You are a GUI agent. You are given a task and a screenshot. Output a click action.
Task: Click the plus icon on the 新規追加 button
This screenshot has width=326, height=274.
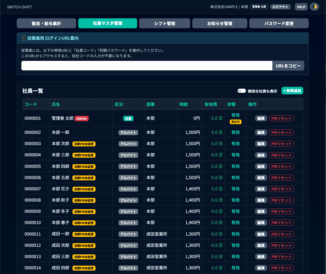pyautogui.click(x=284, y=90)
